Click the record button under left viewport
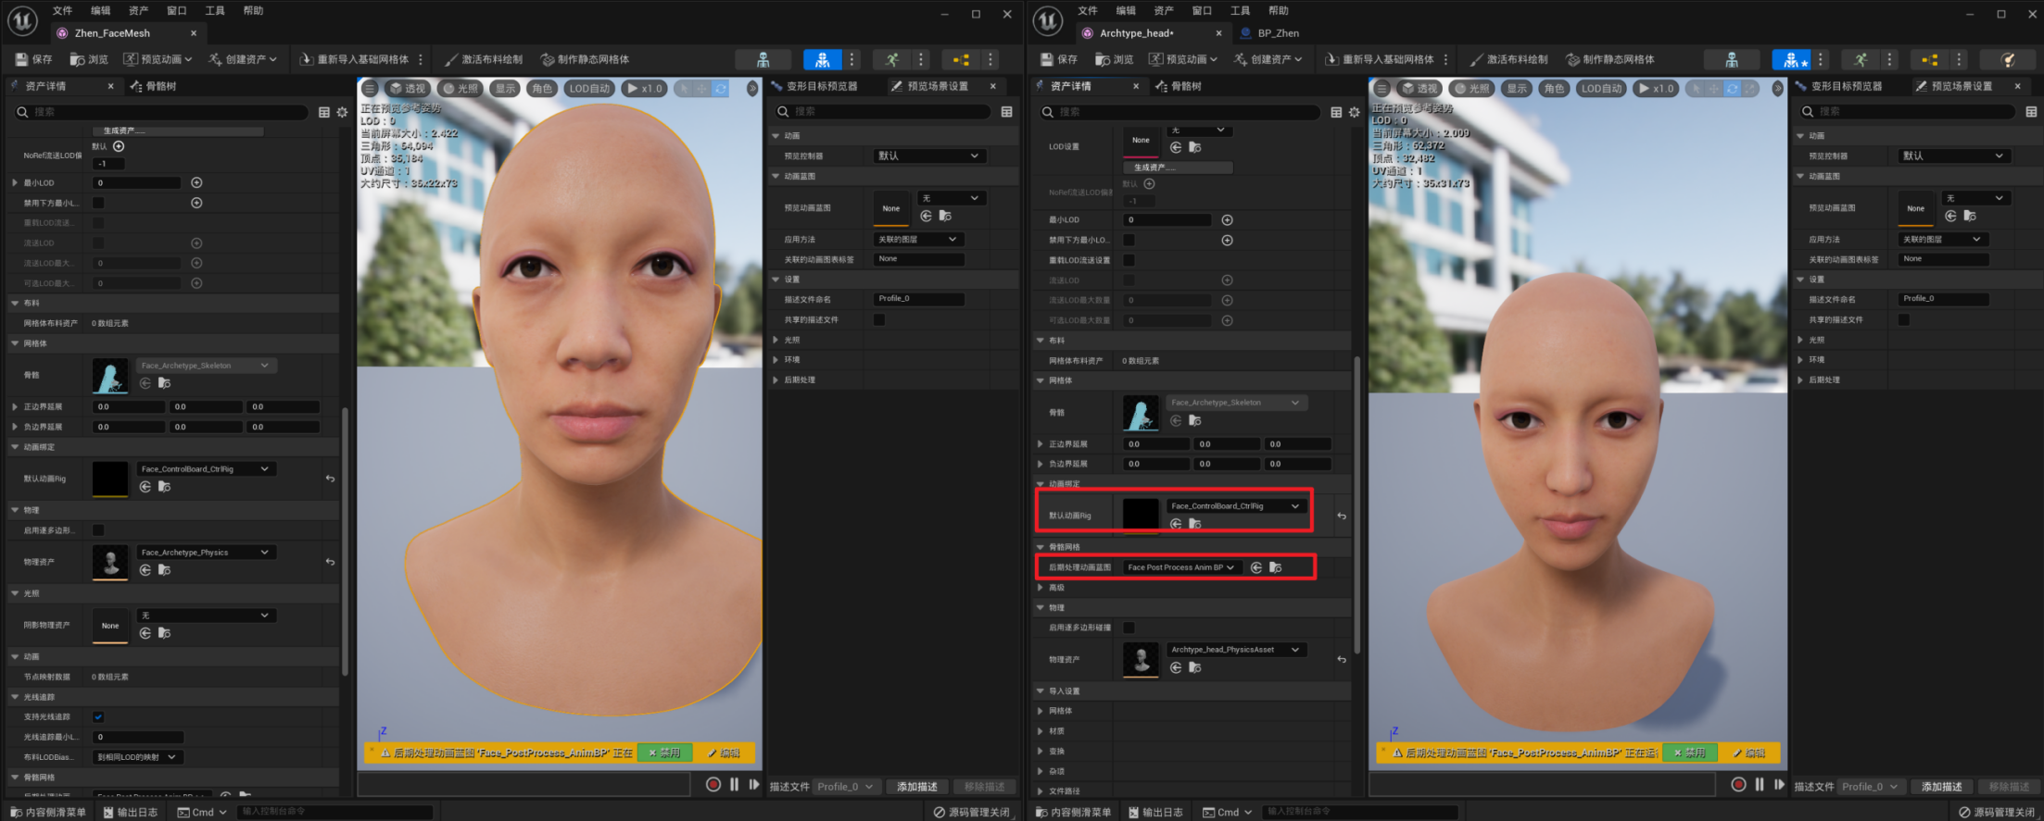 click(713, 785)
